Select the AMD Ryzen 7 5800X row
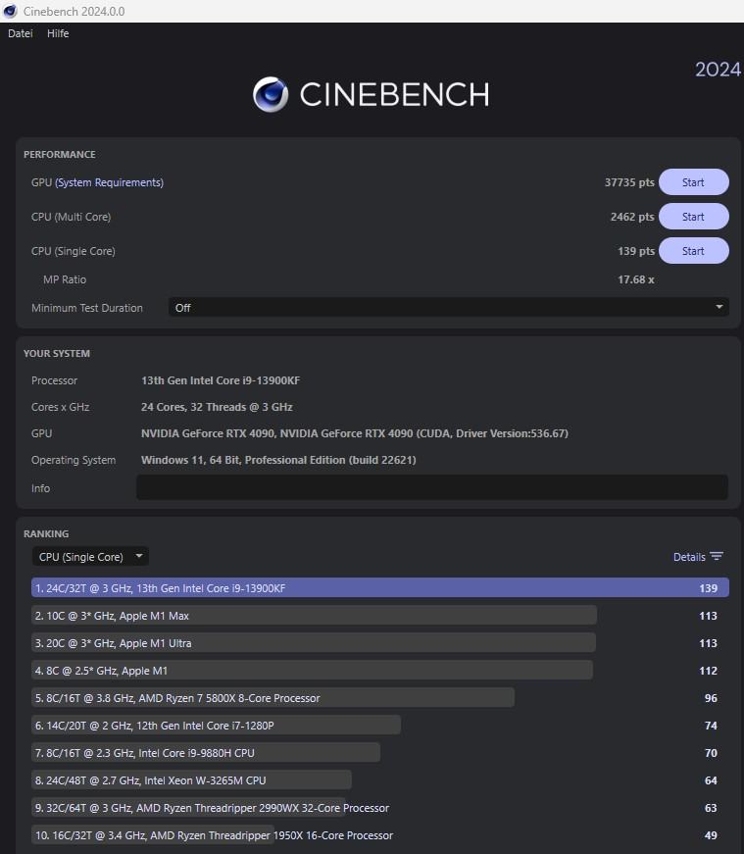 click(380, 698)
